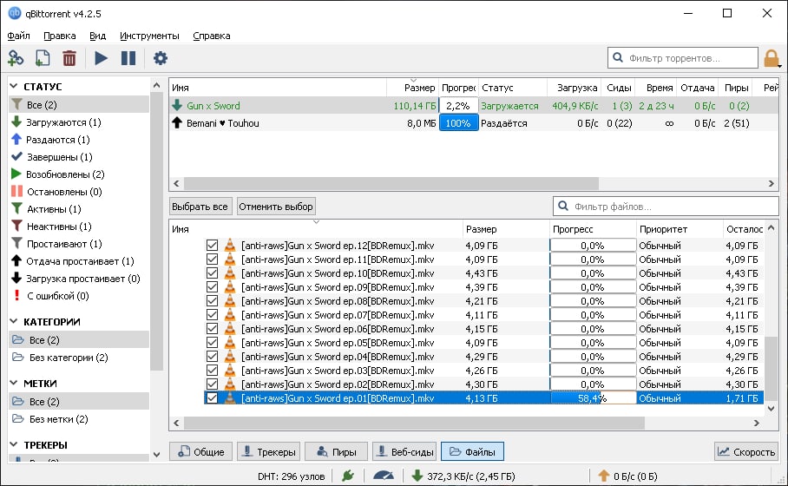Click the Файлы tab
This screenshot has width=788, height=486.
(472, 452)
